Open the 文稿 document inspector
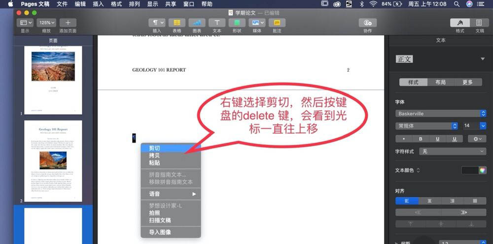 coord(480,23)
